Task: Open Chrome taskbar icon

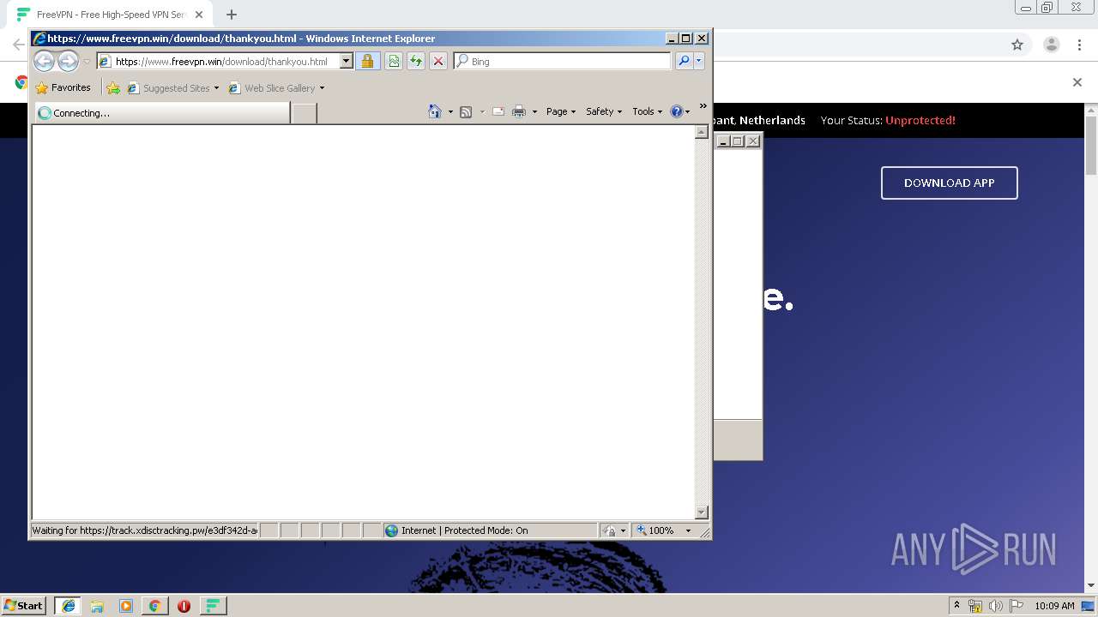Action: click(154, 605)
